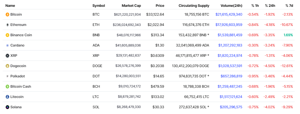Screen dimensions: 300x114
Task: Click the Bitcoin coin icon
Action: coord(7,14)
